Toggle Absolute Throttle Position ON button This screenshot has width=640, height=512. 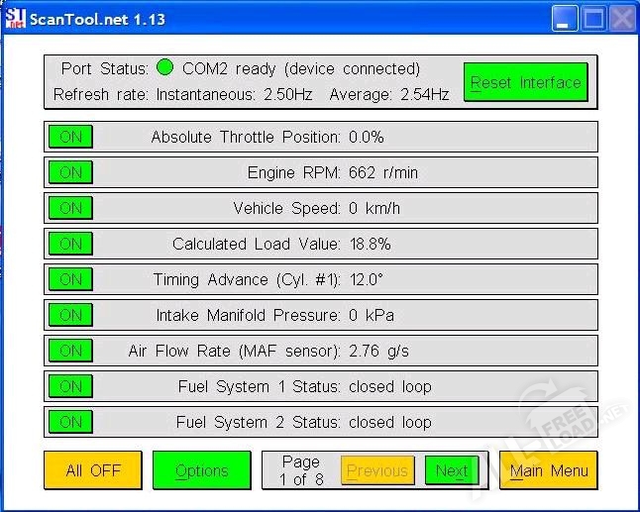(70, 137)
